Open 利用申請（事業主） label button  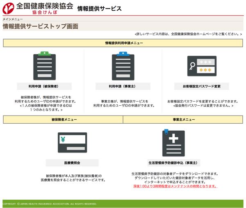(x=123, y=87)
